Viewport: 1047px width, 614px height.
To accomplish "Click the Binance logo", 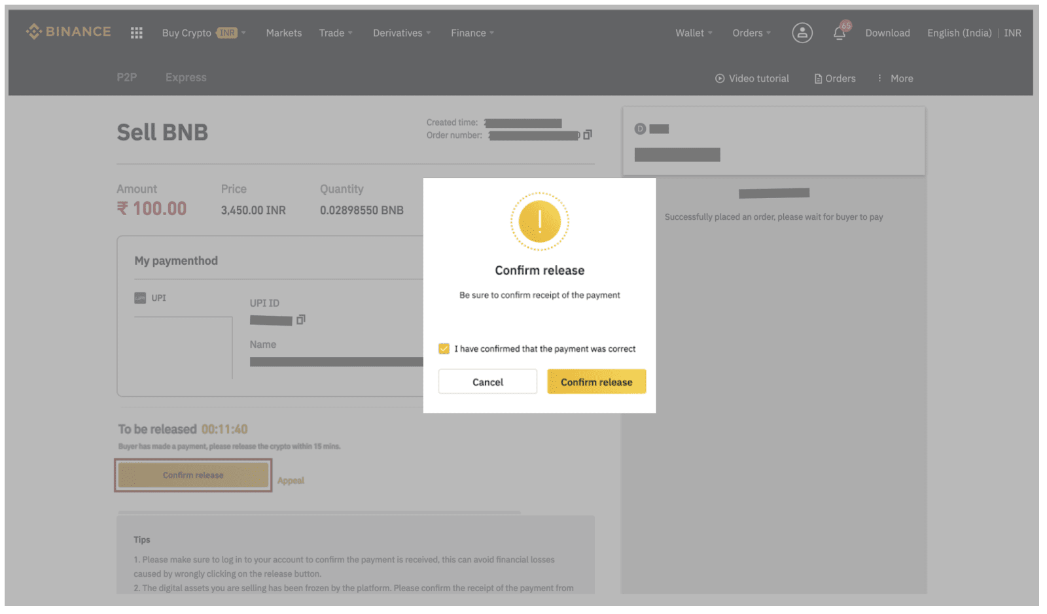I will coord(69,31).
